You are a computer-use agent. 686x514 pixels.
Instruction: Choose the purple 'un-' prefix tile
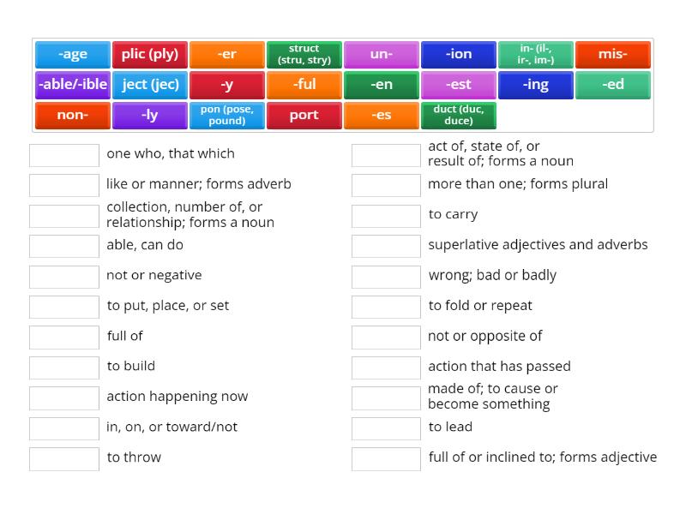382,55
